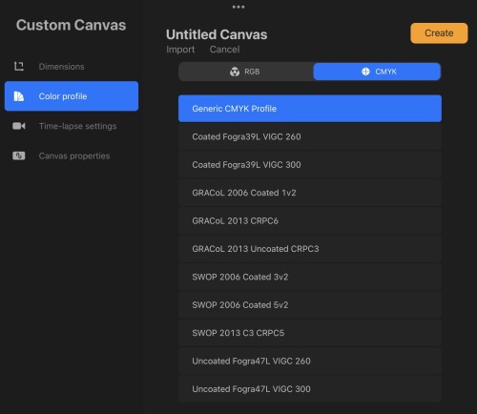Switch to CMYK color mode
The height and width of the screenshot is (414, 477).
[x=377, y=72]
